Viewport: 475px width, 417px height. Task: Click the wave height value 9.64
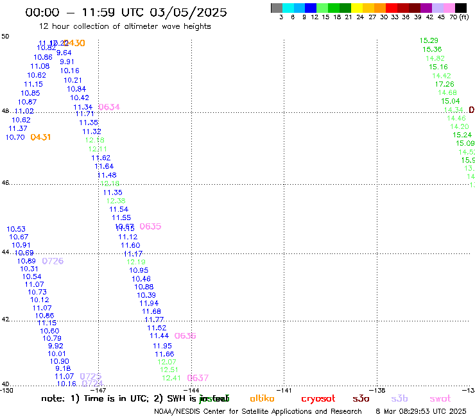coord(64,53)
